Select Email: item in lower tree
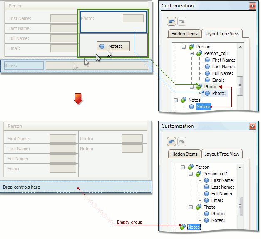 [x=217, y=200]
